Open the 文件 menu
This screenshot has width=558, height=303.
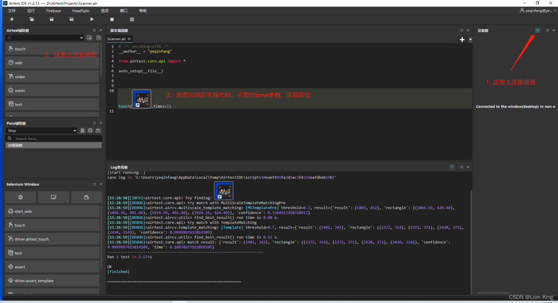[12, 10]
